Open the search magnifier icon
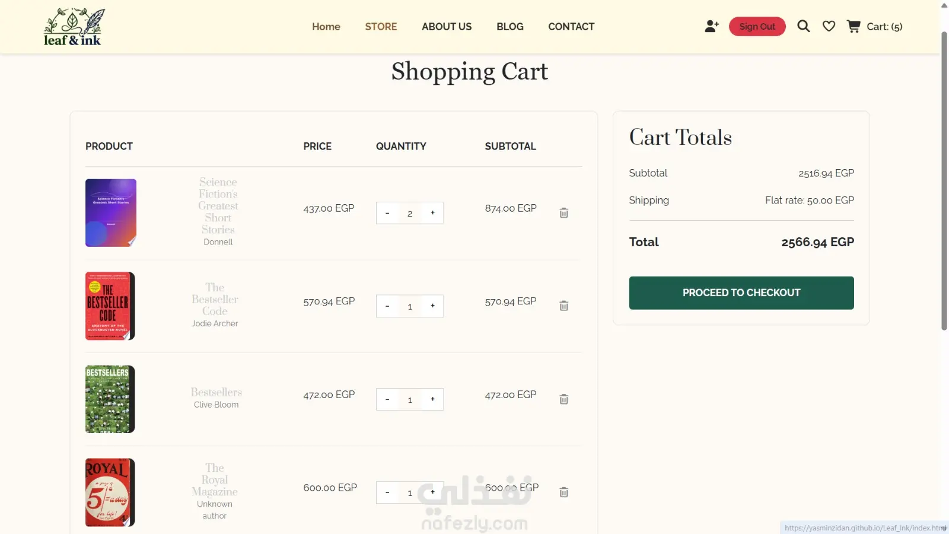Screen dimensions: 949x534 [x=803, y=26]
